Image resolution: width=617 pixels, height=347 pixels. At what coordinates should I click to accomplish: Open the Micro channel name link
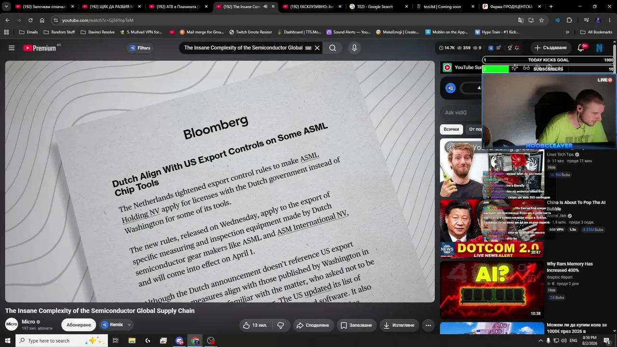pos(28,321)
